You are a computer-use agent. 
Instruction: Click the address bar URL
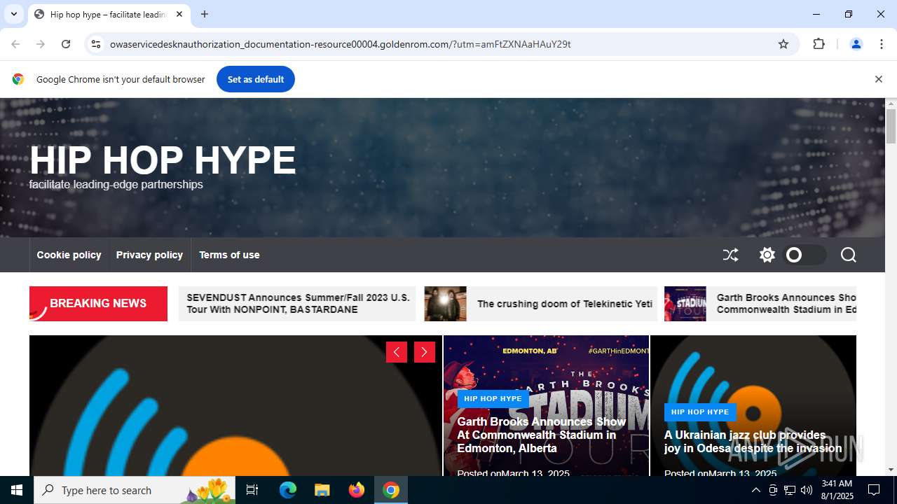tap(341, 44)
